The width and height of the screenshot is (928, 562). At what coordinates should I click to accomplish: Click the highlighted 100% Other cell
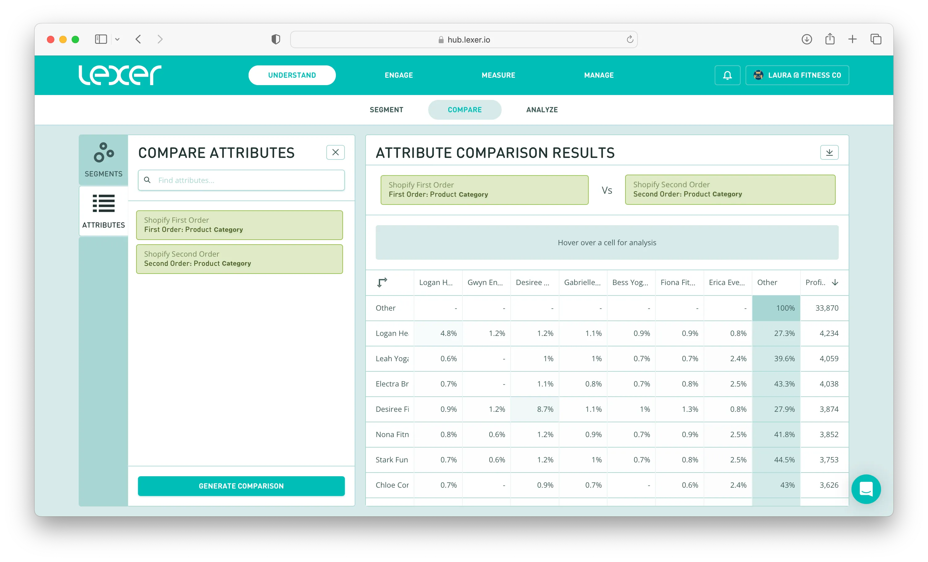[x=776, y=308]
